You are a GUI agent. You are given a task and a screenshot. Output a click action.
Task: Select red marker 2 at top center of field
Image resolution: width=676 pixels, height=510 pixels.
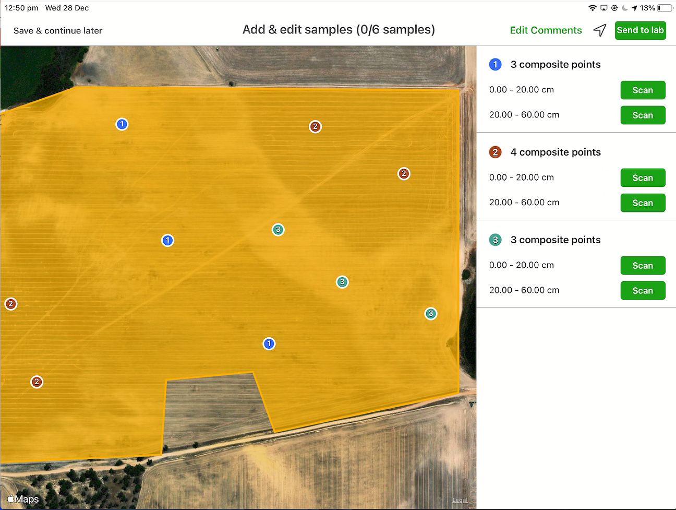pos(315,126)
